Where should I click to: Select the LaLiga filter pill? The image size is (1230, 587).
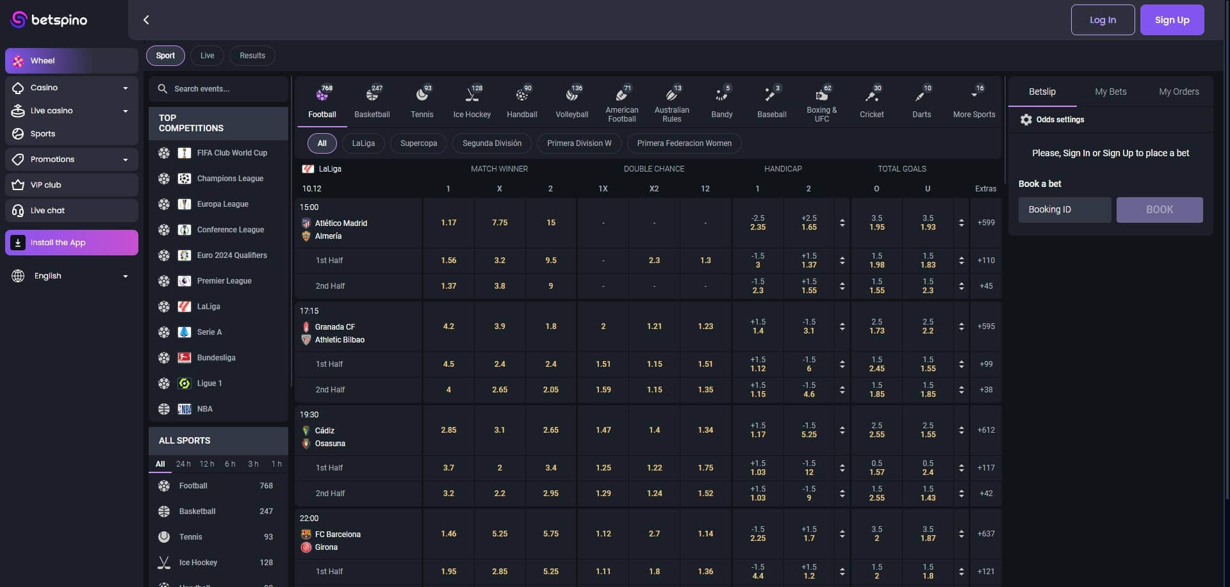363,143
